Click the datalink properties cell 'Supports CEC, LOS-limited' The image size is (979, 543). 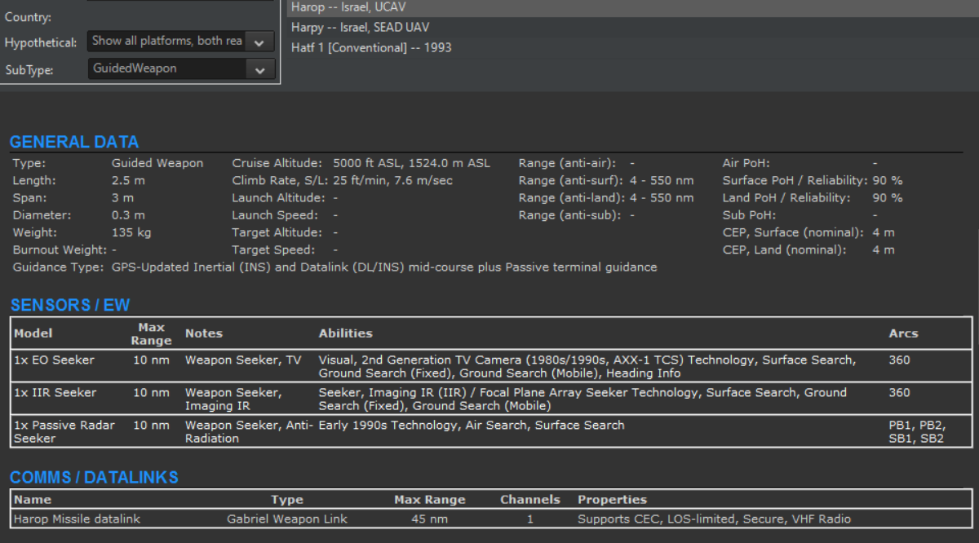click(x=715, y=519)
